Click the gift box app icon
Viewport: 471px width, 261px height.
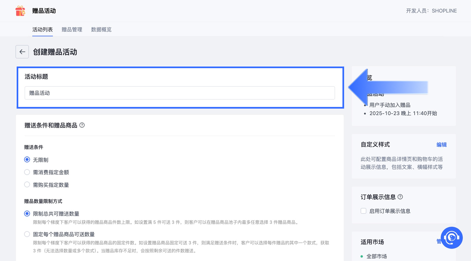(20, 11)
